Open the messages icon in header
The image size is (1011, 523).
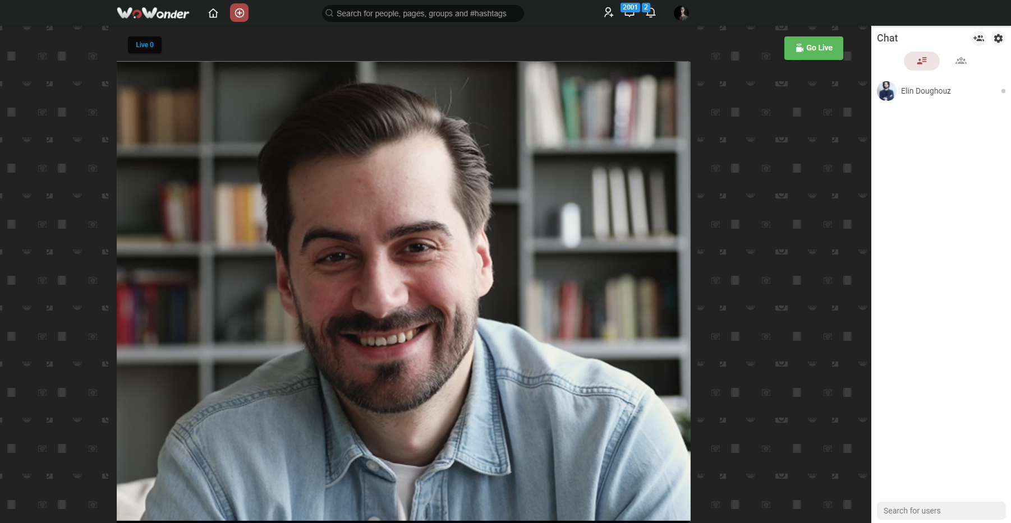pos(629,15)
